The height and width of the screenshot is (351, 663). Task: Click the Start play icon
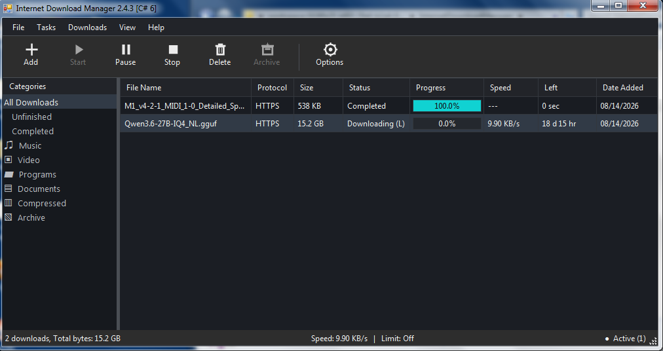pyautogui.click(x=79, y=50)
